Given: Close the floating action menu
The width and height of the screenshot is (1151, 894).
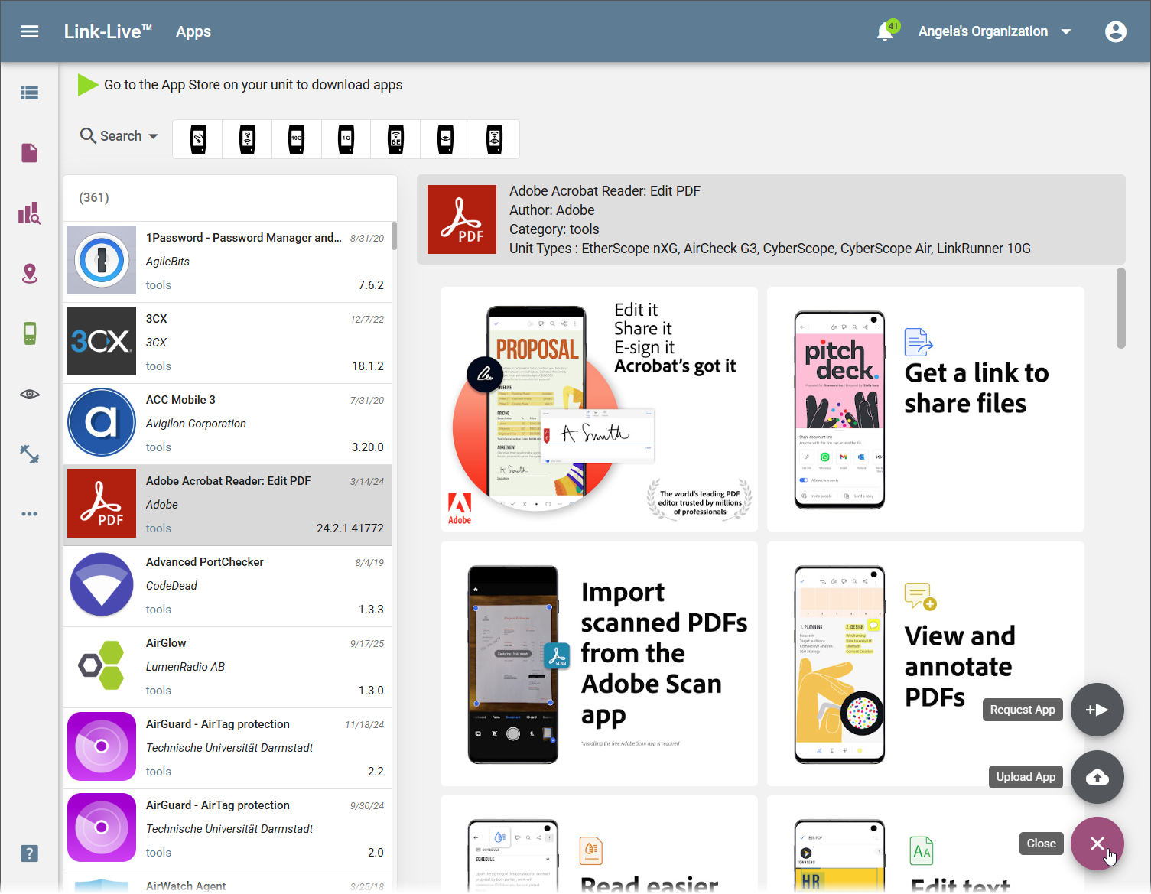Looking at the screenshot, I should (1097, 844).
